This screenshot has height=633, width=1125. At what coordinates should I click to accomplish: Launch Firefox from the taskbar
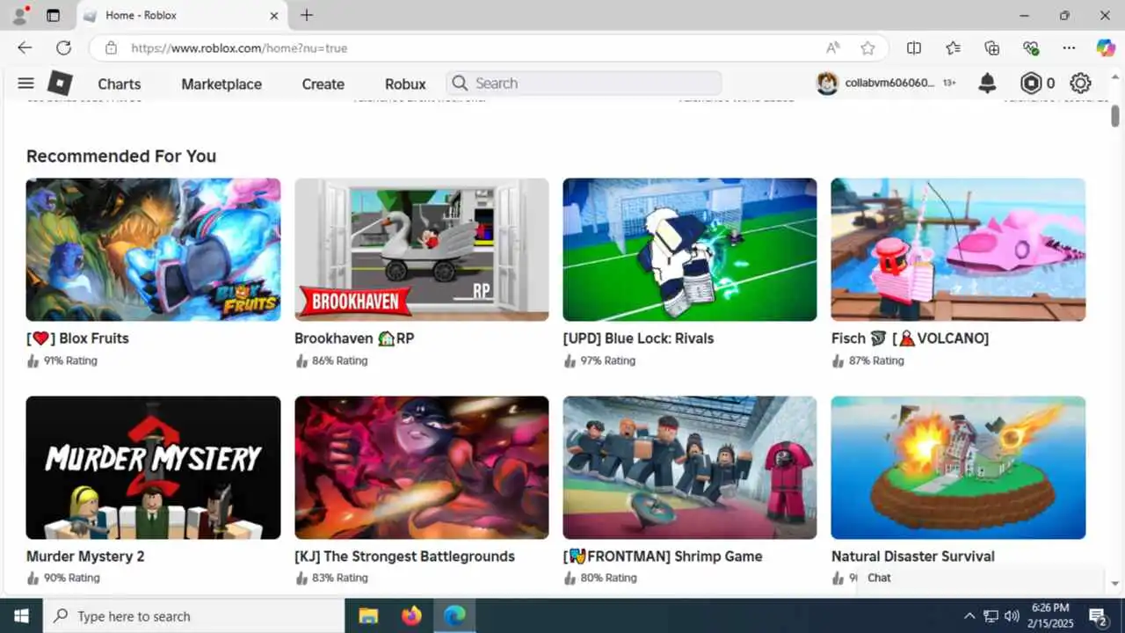pyautogui.click(x=411, y=615)
